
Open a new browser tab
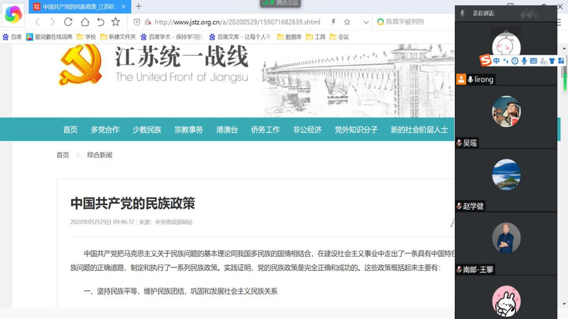point(138,6)
